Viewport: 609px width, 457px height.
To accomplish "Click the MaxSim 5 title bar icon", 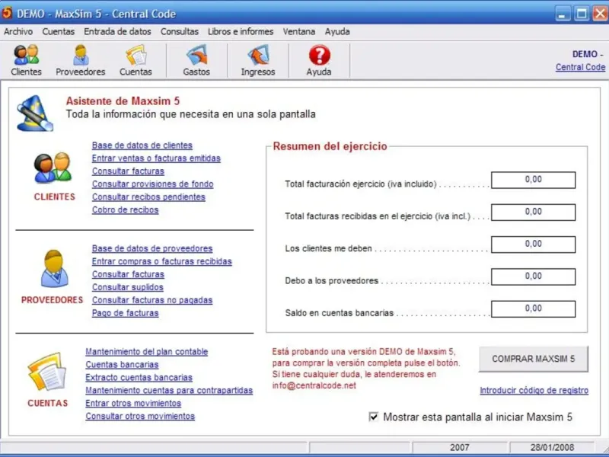I will pos(7,13).
